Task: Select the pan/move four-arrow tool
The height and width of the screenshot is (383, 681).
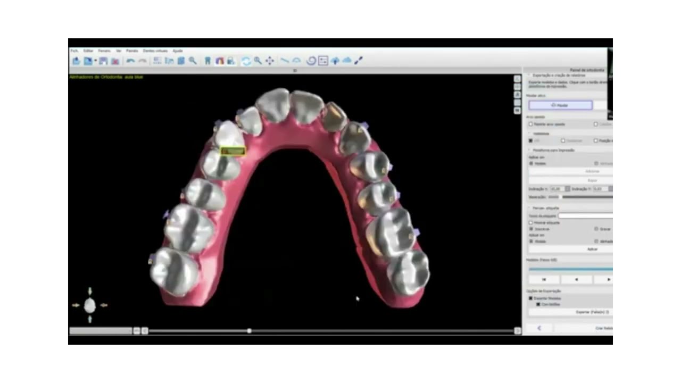Action: (x=270, y=61)
